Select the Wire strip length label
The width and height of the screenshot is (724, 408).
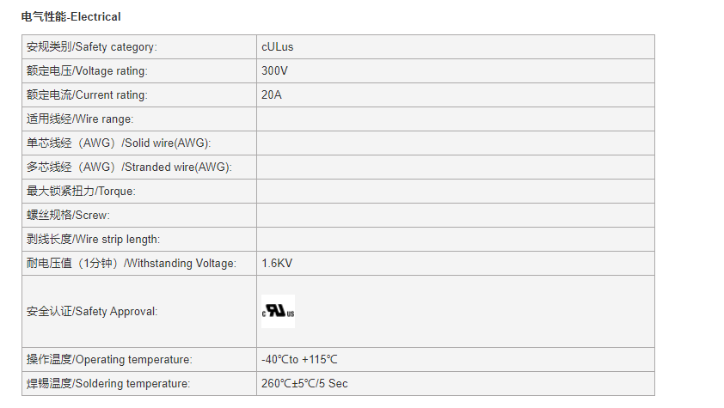click(x=93, y=240)
